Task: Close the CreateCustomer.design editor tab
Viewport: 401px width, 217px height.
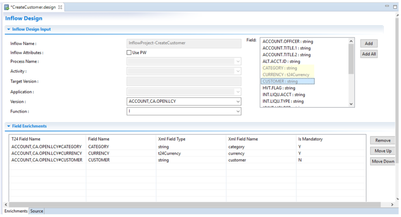Action: pyautogui.click(x=60, y=7)
